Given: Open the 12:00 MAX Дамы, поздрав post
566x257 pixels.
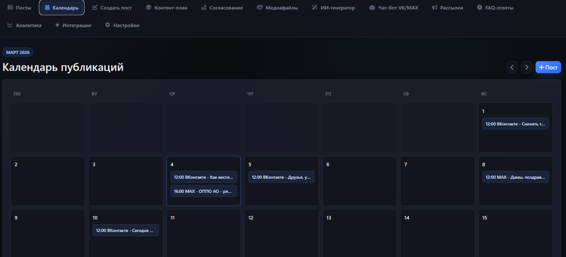Looking at the screenshot, I should [515, 177].
